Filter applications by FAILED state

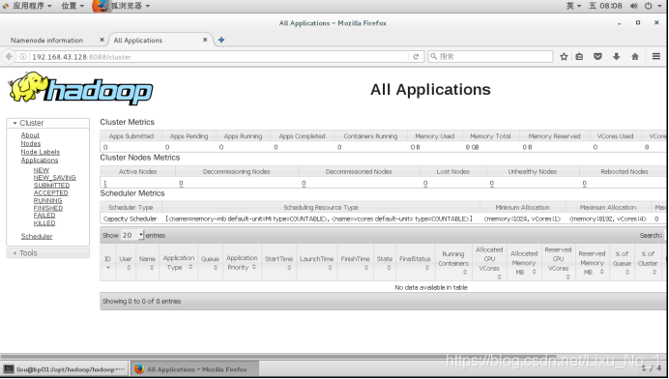(x=44, y=216)
